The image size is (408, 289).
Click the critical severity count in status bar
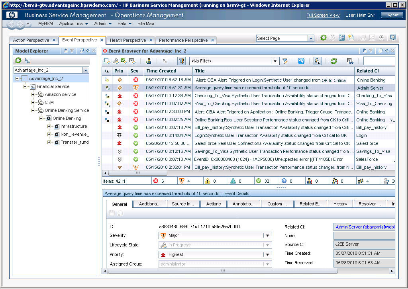[159, 181]
